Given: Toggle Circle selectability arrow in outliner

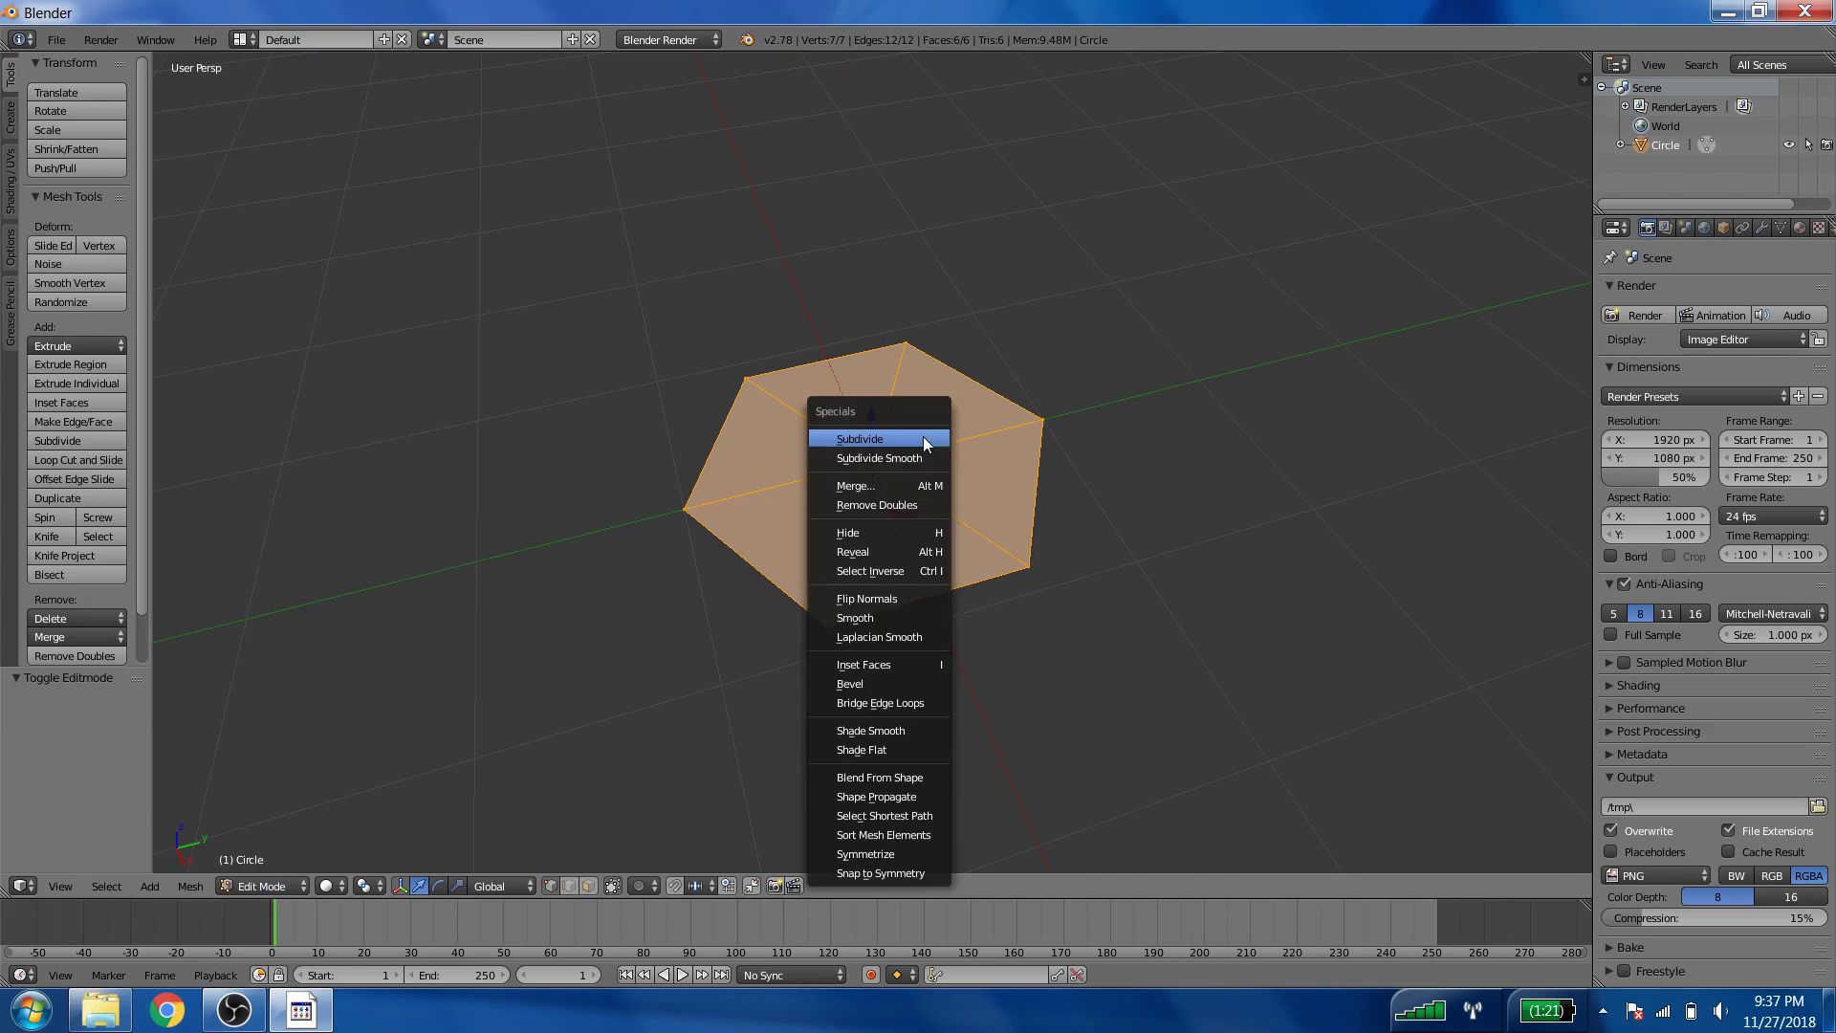Looking at the screenshot, I should (x=1807, y=144).
